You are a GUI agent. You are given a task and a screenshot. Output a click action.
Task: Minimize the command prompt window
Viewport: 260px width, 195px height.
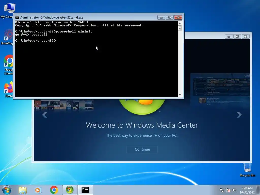pos(161,18)
